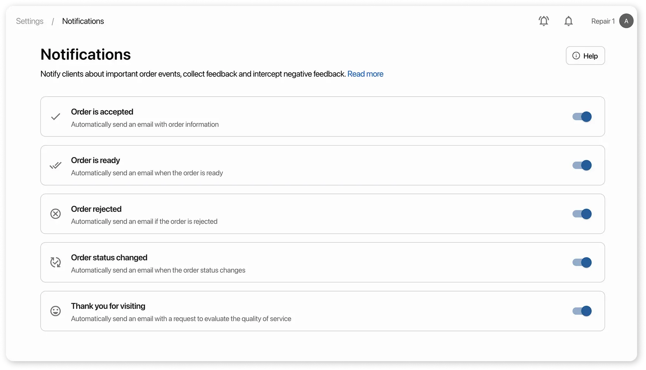
Task: Open the Help panel
Action: point(585,56)
